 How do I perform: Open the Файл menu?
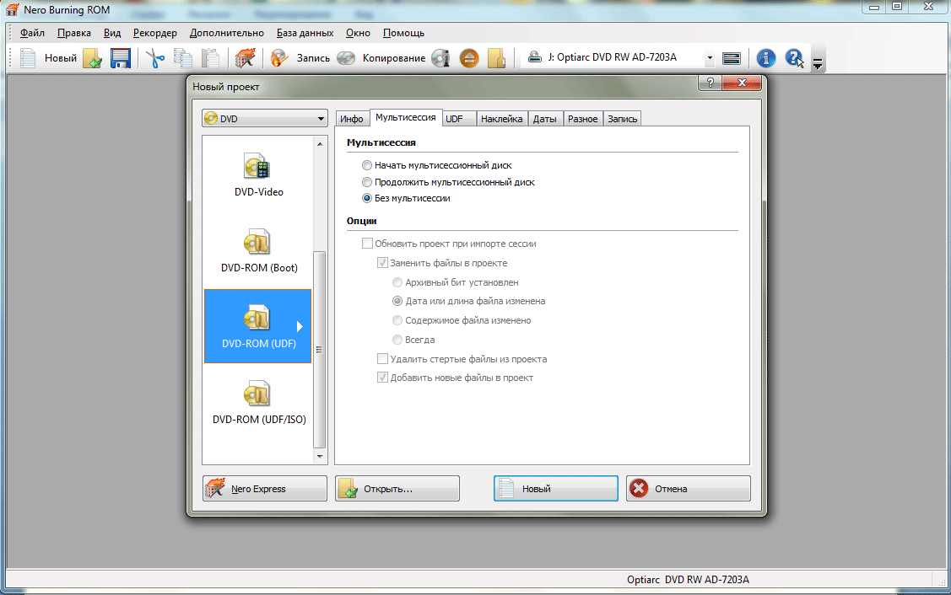[32, 33]
